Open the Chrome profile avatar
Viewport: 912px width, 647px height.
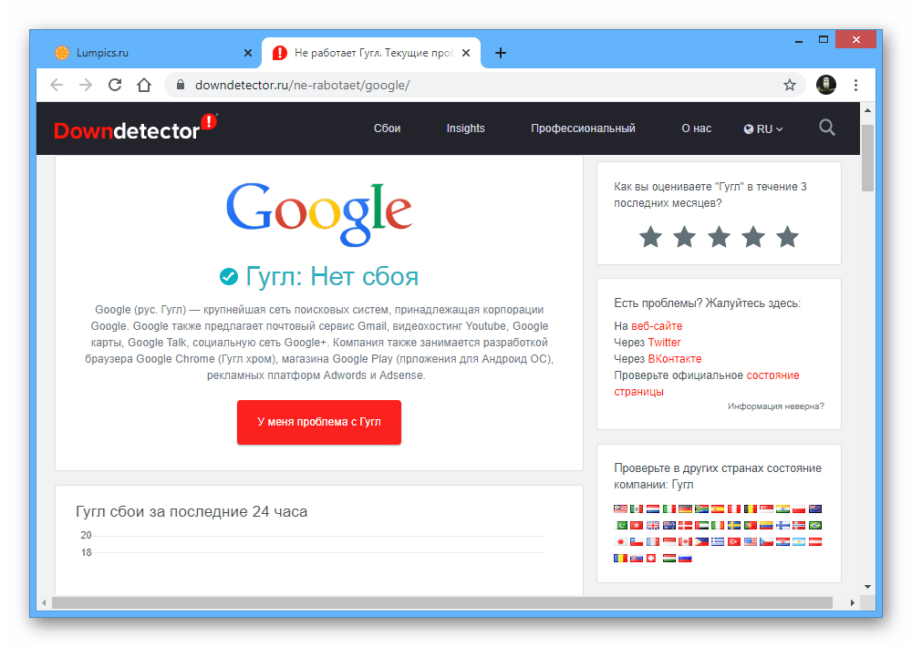(826, 85)
